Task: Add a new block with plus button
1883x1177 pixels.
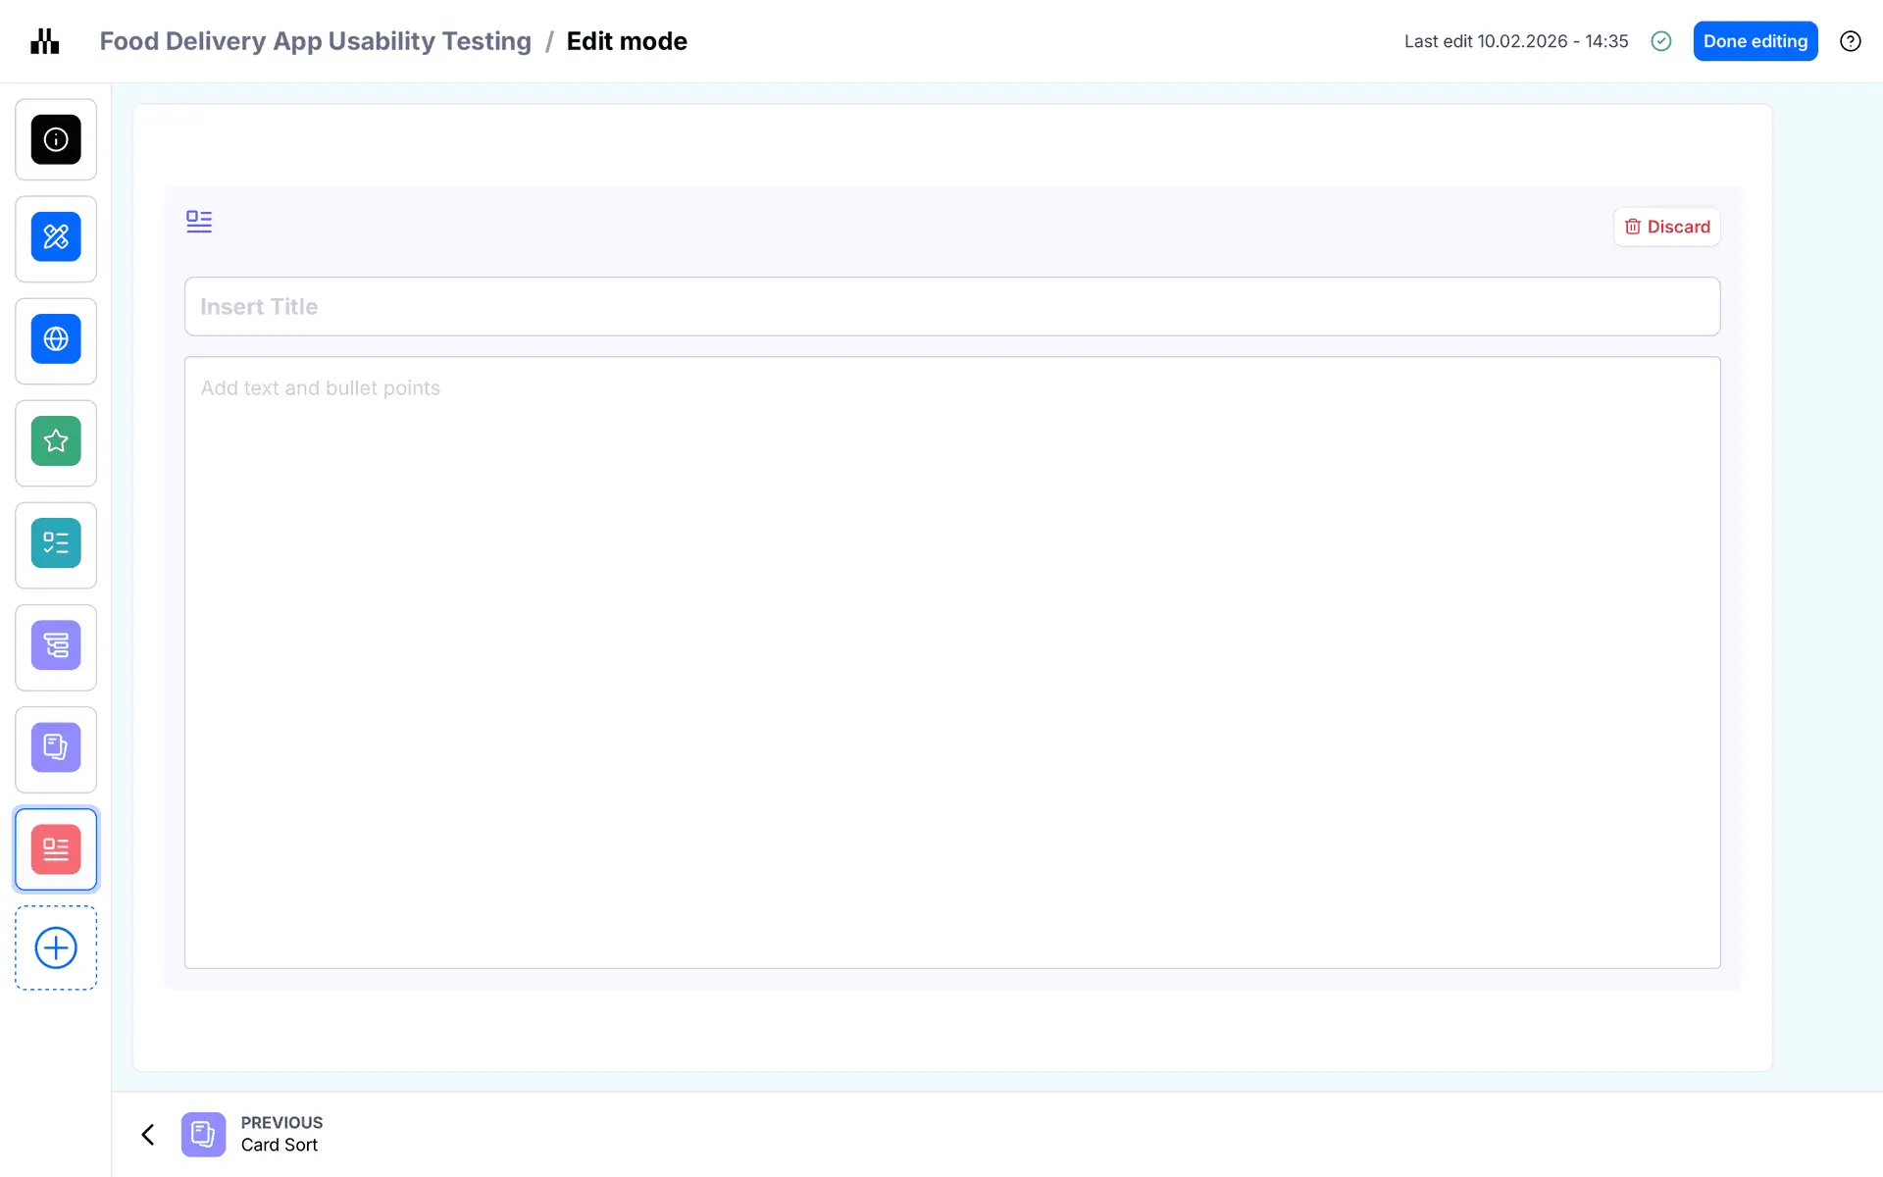Action: click(x=56, y=947)
